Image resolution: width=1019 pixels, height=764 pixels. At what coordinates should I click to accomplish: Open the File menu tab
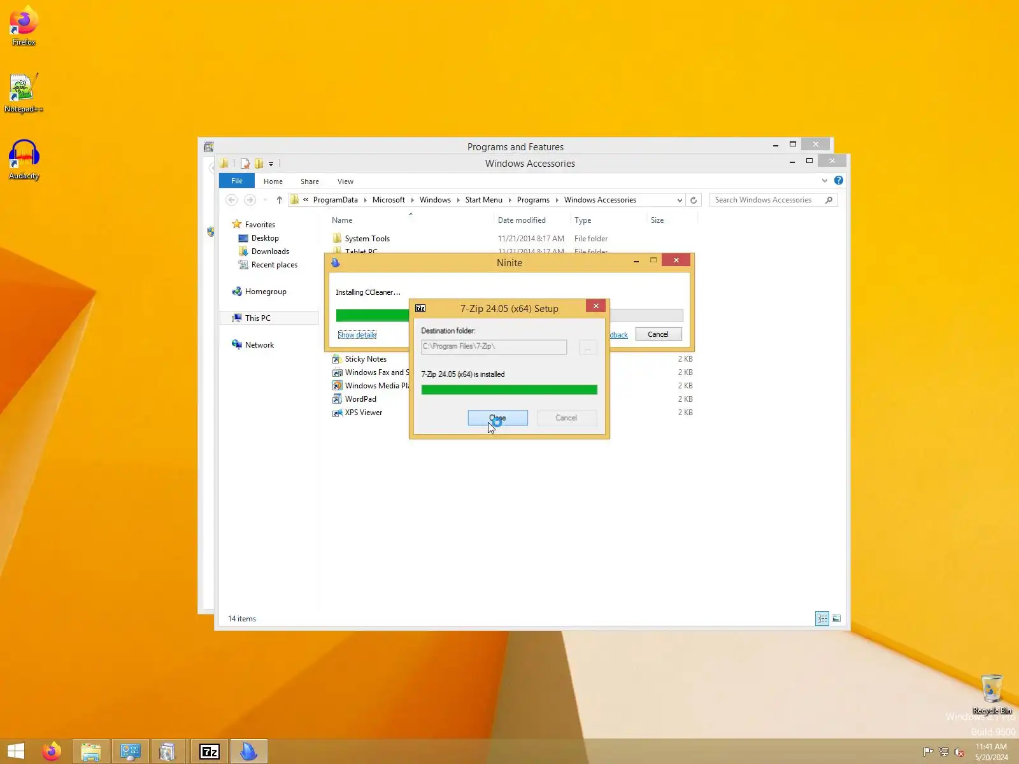(x=236, y=181)
